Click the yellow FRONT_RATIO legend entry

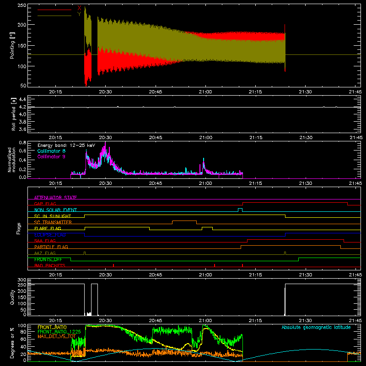pos(52,327)
